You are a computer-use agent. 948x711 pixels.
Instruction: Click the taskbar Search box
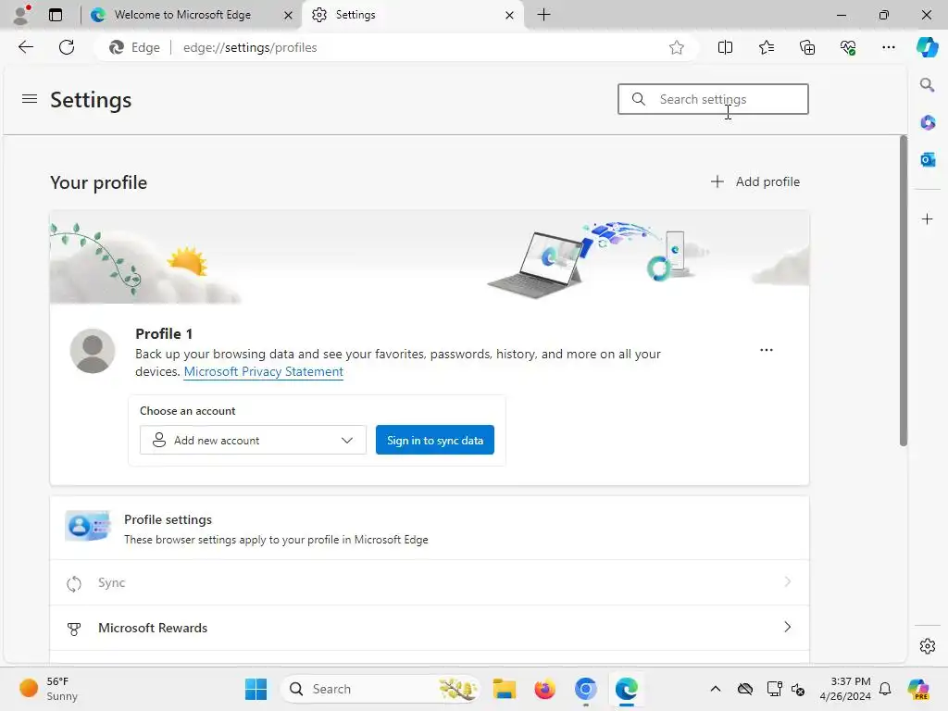pyautogui.click(x=380, y=689)
